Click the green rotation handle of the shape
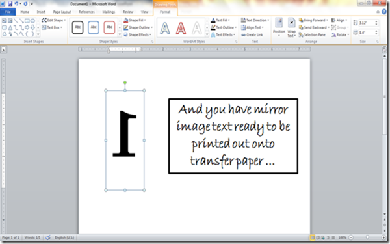The width and height of the screenshot is (390, 244). pos(125,83)
